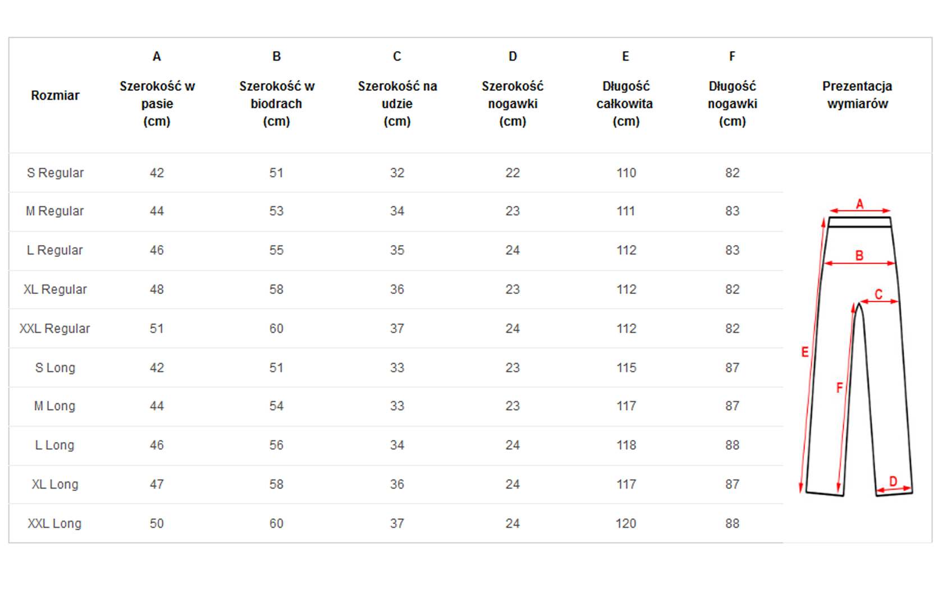Click the XXL Long row label

click(55, 523)
